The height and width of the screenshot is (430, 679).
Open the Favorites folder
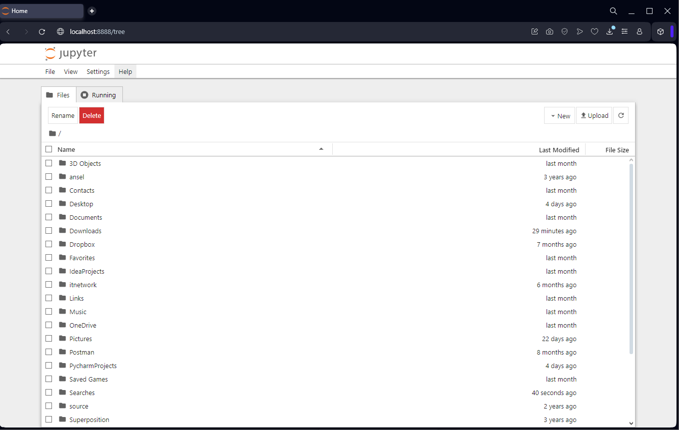click(x=82, y=258)
